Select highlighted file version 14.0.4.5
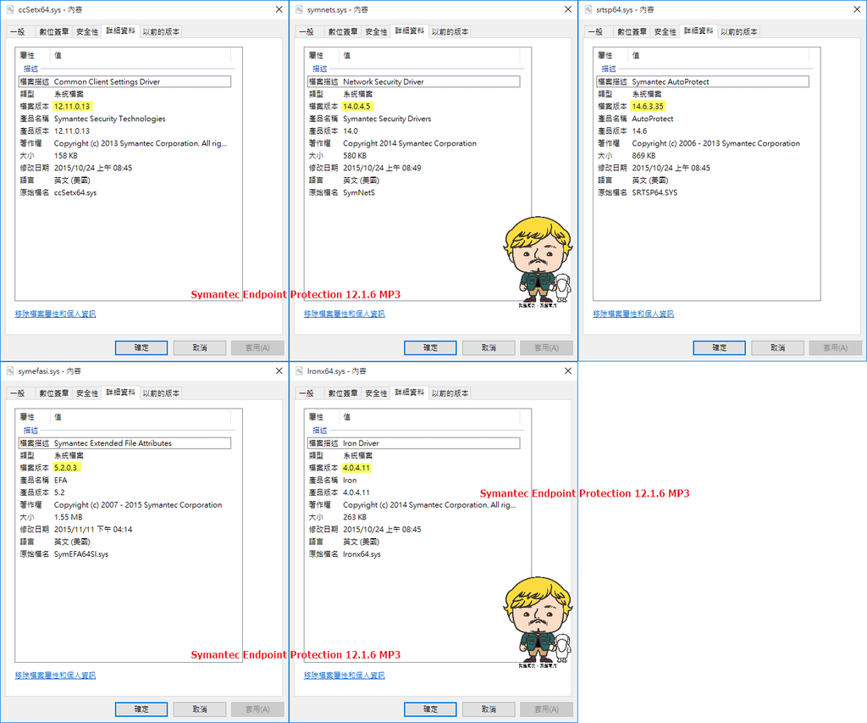The image size is (867, 723). (356, 106)
